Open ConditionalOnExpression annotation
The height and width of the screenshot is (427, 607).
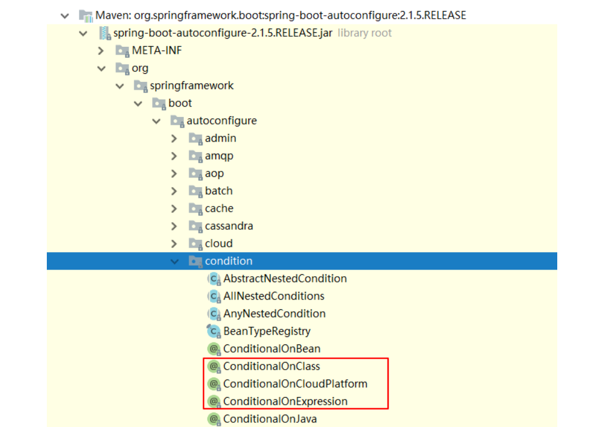285,401
